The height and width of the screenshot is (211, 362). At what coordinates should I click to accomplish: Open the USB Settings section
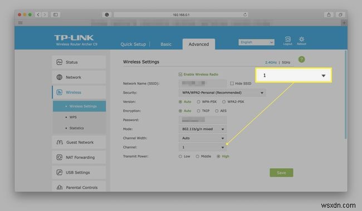(x=79, y=173)
